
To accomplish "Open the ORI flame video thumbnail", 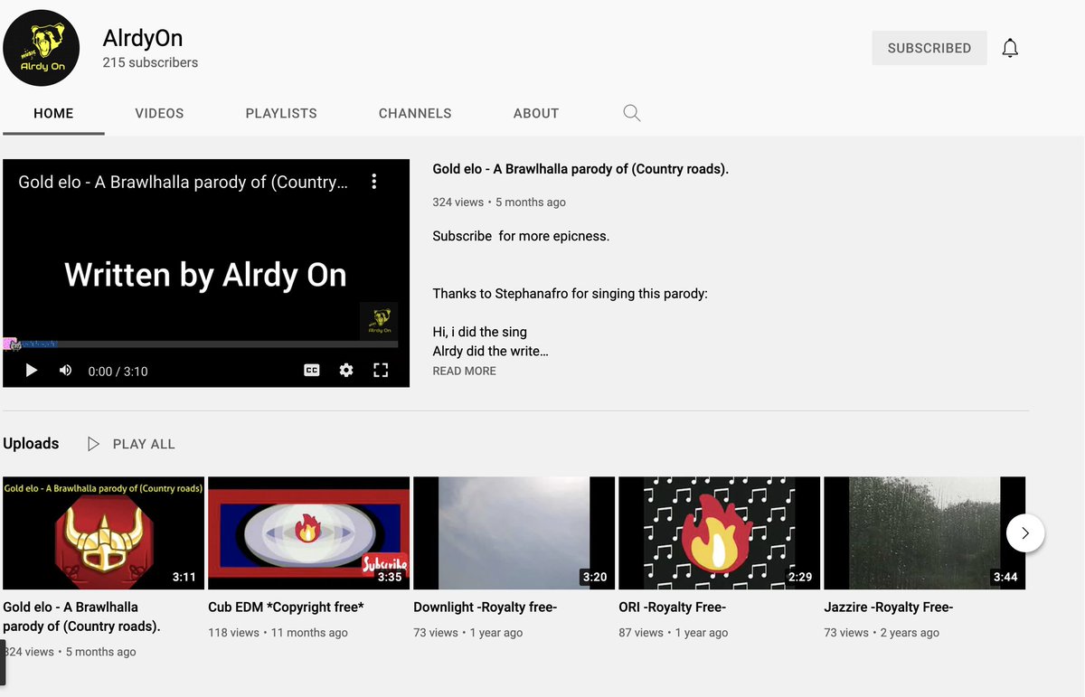I will tap(719, 533).
